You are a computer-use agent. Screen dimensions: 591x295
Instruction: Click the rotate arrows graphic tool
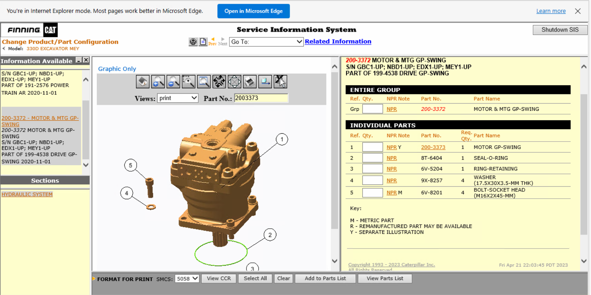coord(219,82)
